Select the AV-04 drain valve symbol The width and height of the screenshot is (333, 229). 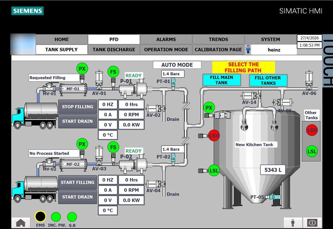tap(155, 184)
